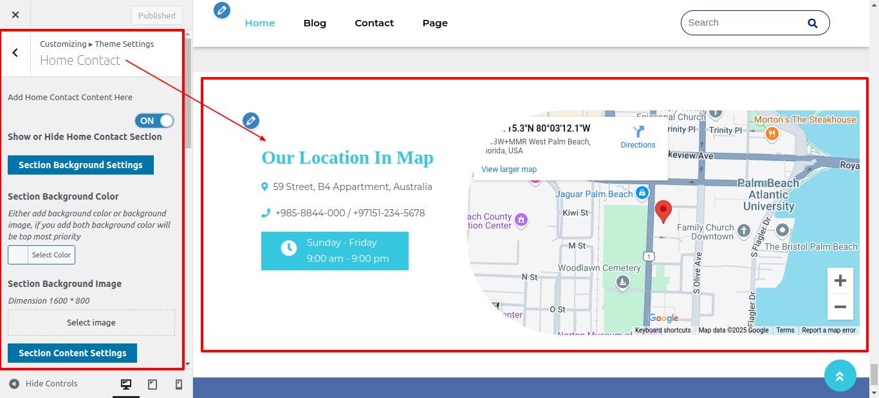879x398 pixels.
Task: Click the Select image box
Action: 91,323
